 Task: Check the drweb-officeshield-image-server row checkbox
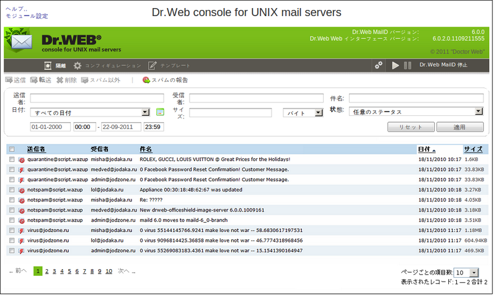(12, 210)
